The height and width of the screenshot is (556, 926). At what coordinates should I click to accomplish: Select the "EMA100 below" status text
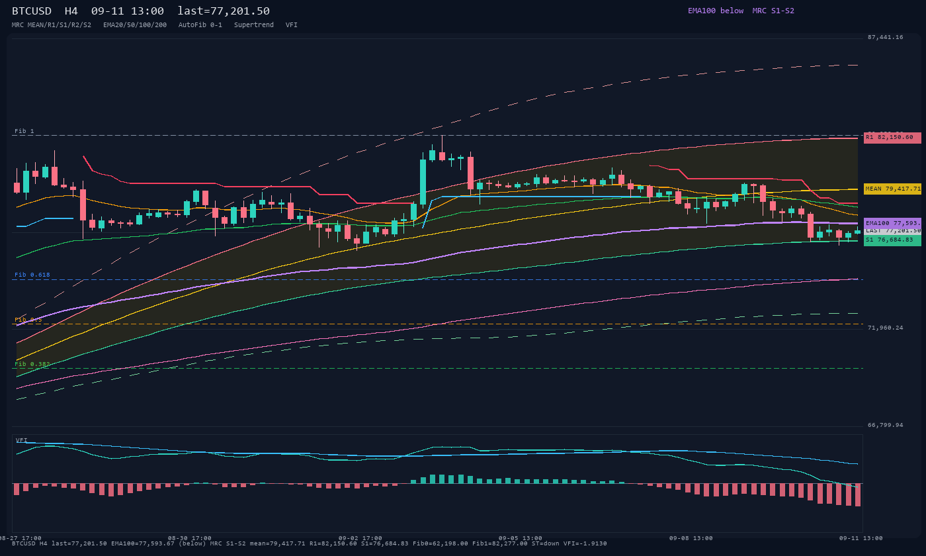tap(716, 11)
